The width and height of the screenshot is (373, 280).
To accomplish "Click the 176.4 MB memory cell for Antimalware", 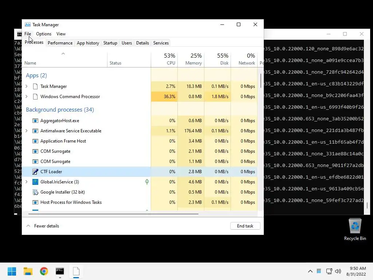I will pos(191,131).
